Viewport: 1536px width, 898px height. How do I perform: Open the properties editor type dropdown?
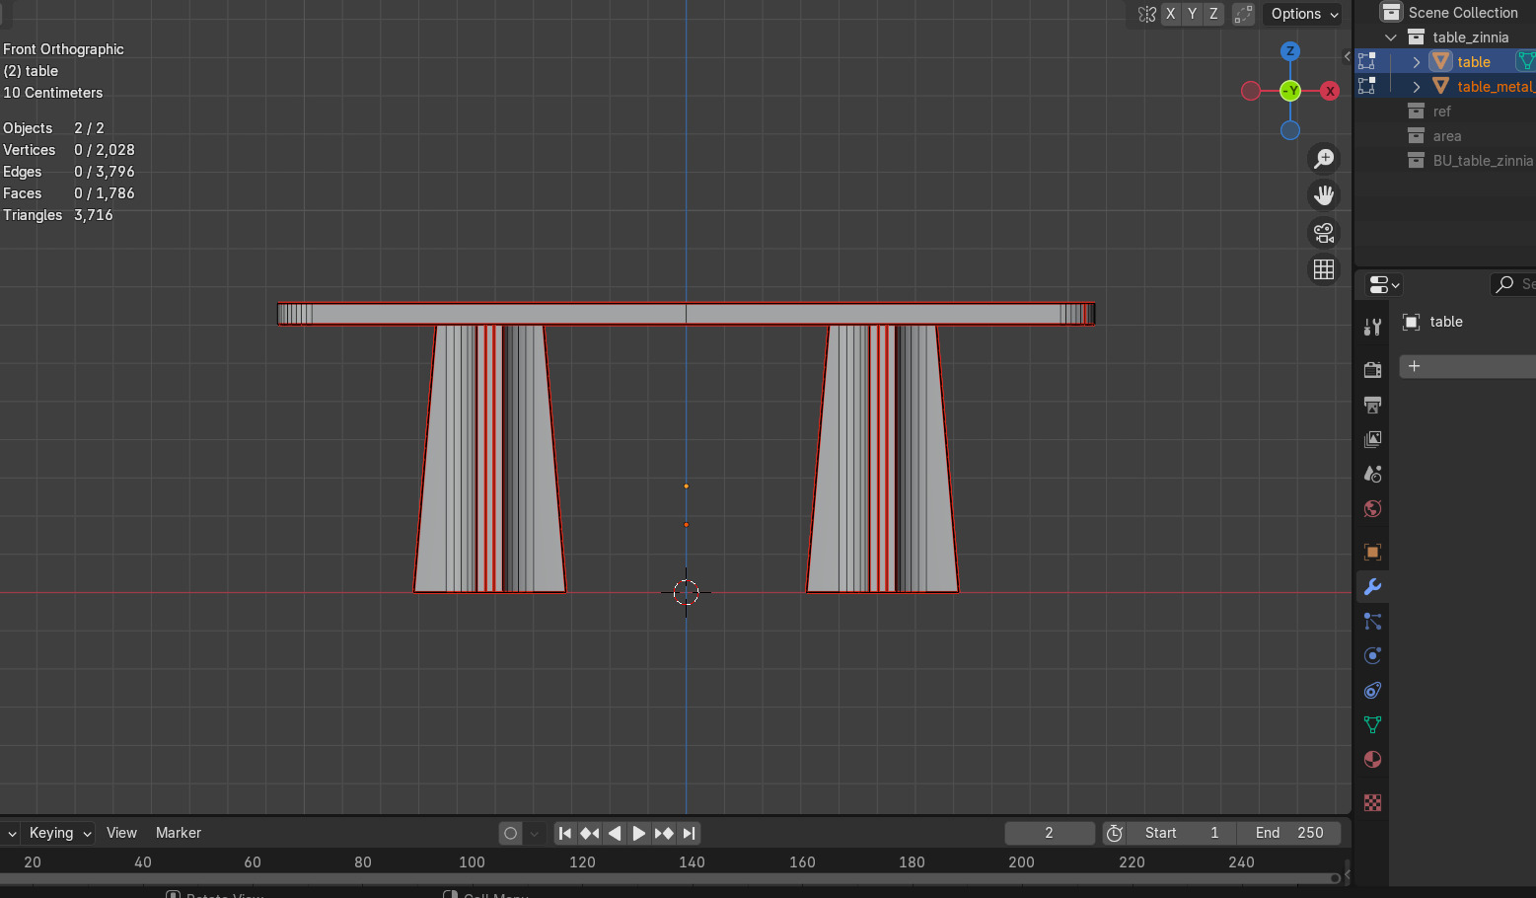(1384, 284)
